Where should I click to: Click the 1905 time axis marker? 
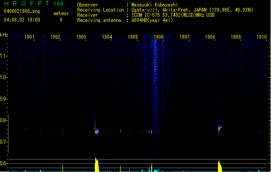click(x=133, y=37)
